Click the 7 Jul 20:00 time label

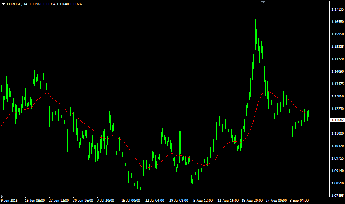pyautogui.click(x=106, y=201)
